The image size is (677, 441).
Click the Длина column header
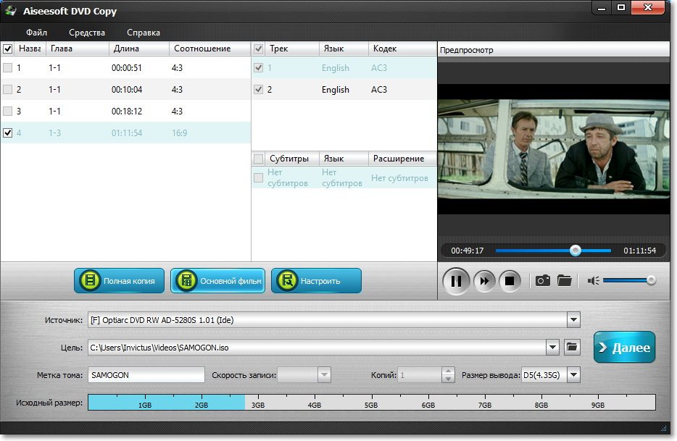138,49
